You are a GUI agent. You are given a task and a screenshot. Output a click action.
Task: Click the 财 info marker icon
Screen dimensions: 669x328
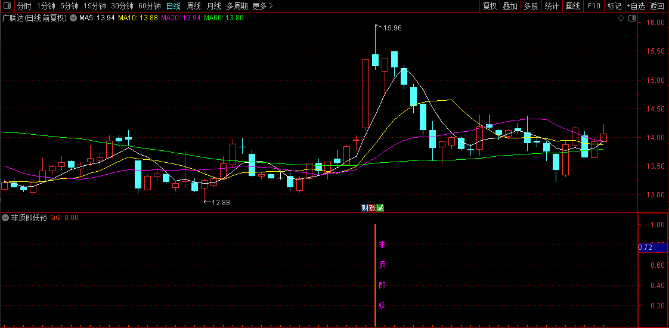pos(365,208)
